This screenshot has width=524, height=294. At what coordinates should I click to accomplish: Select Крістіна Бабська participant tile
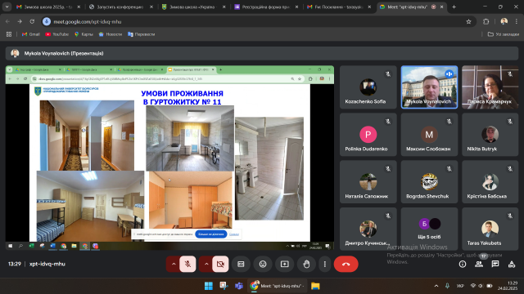490,182
